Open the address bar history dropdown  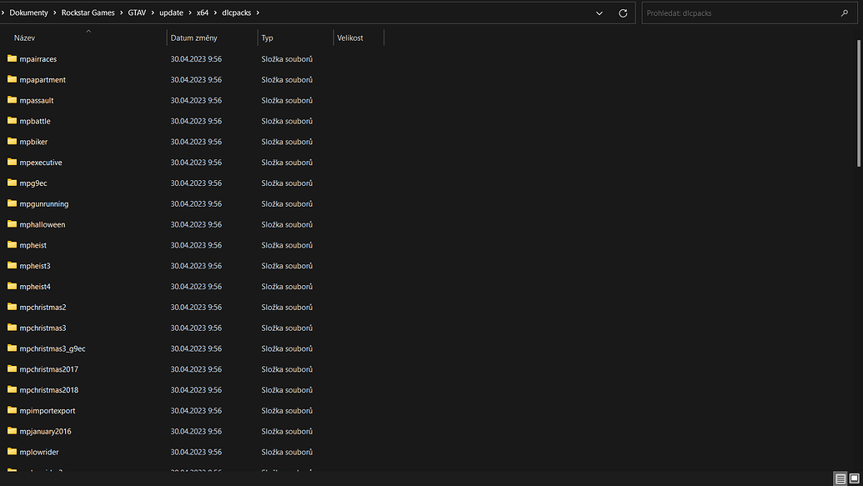pos(599,13)
